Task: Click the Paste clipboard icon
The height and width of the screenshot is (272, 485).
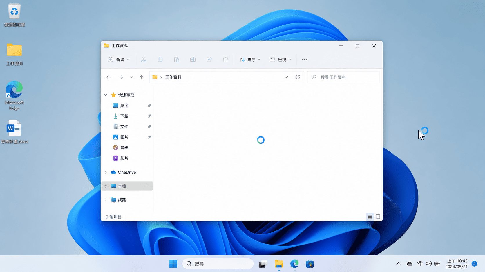Action: [x=176, y=60]
